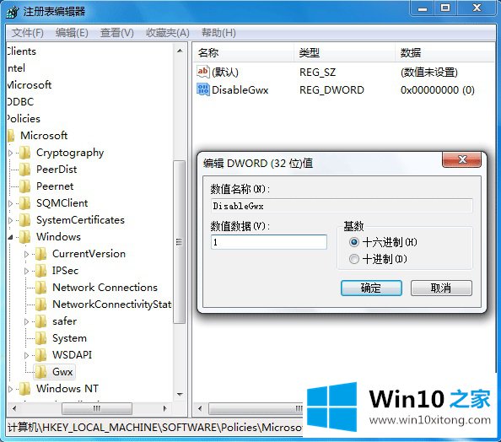501x442 pixels.
Task: Close the 编辑 DWORD dialog
Action: click(461, 159)
